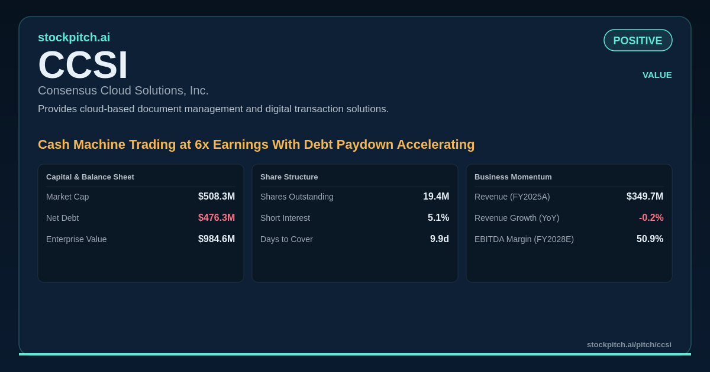Click the Consensus Cloud Solutions, Inc. company name
The image size is (710, 372).
123,90
